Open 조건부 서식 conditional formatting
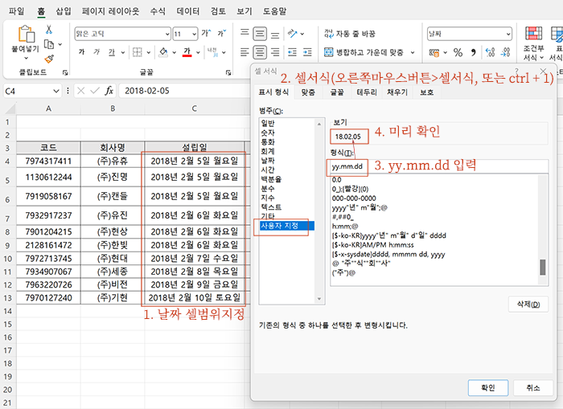 pos(533,43)
